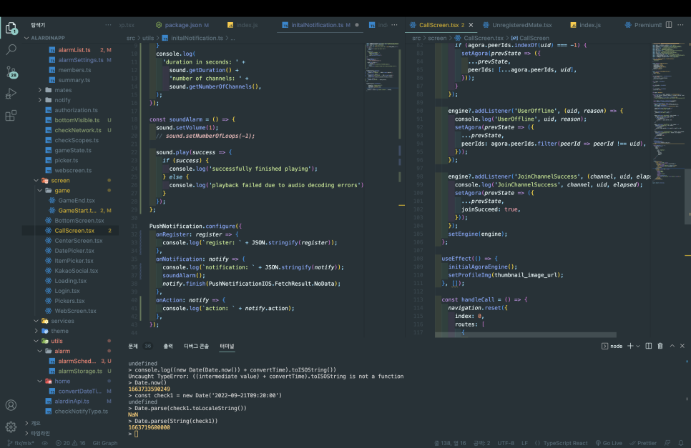The height and width of the screenshot is (448, 691).
Task: Open Accounts icon in activity bar
Action: 11,404
